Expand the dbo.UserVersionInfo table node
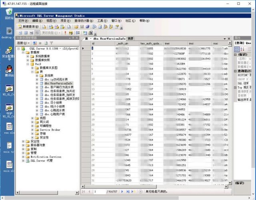The width and height of the screenshot is (256, 200). tap(37, 83)
